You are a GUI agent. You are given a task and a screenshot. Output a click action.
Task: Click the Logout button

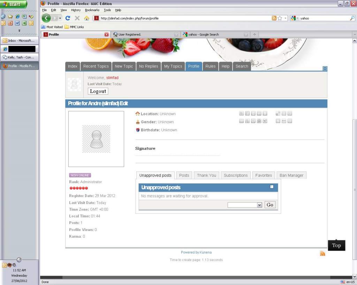point(98,91)
